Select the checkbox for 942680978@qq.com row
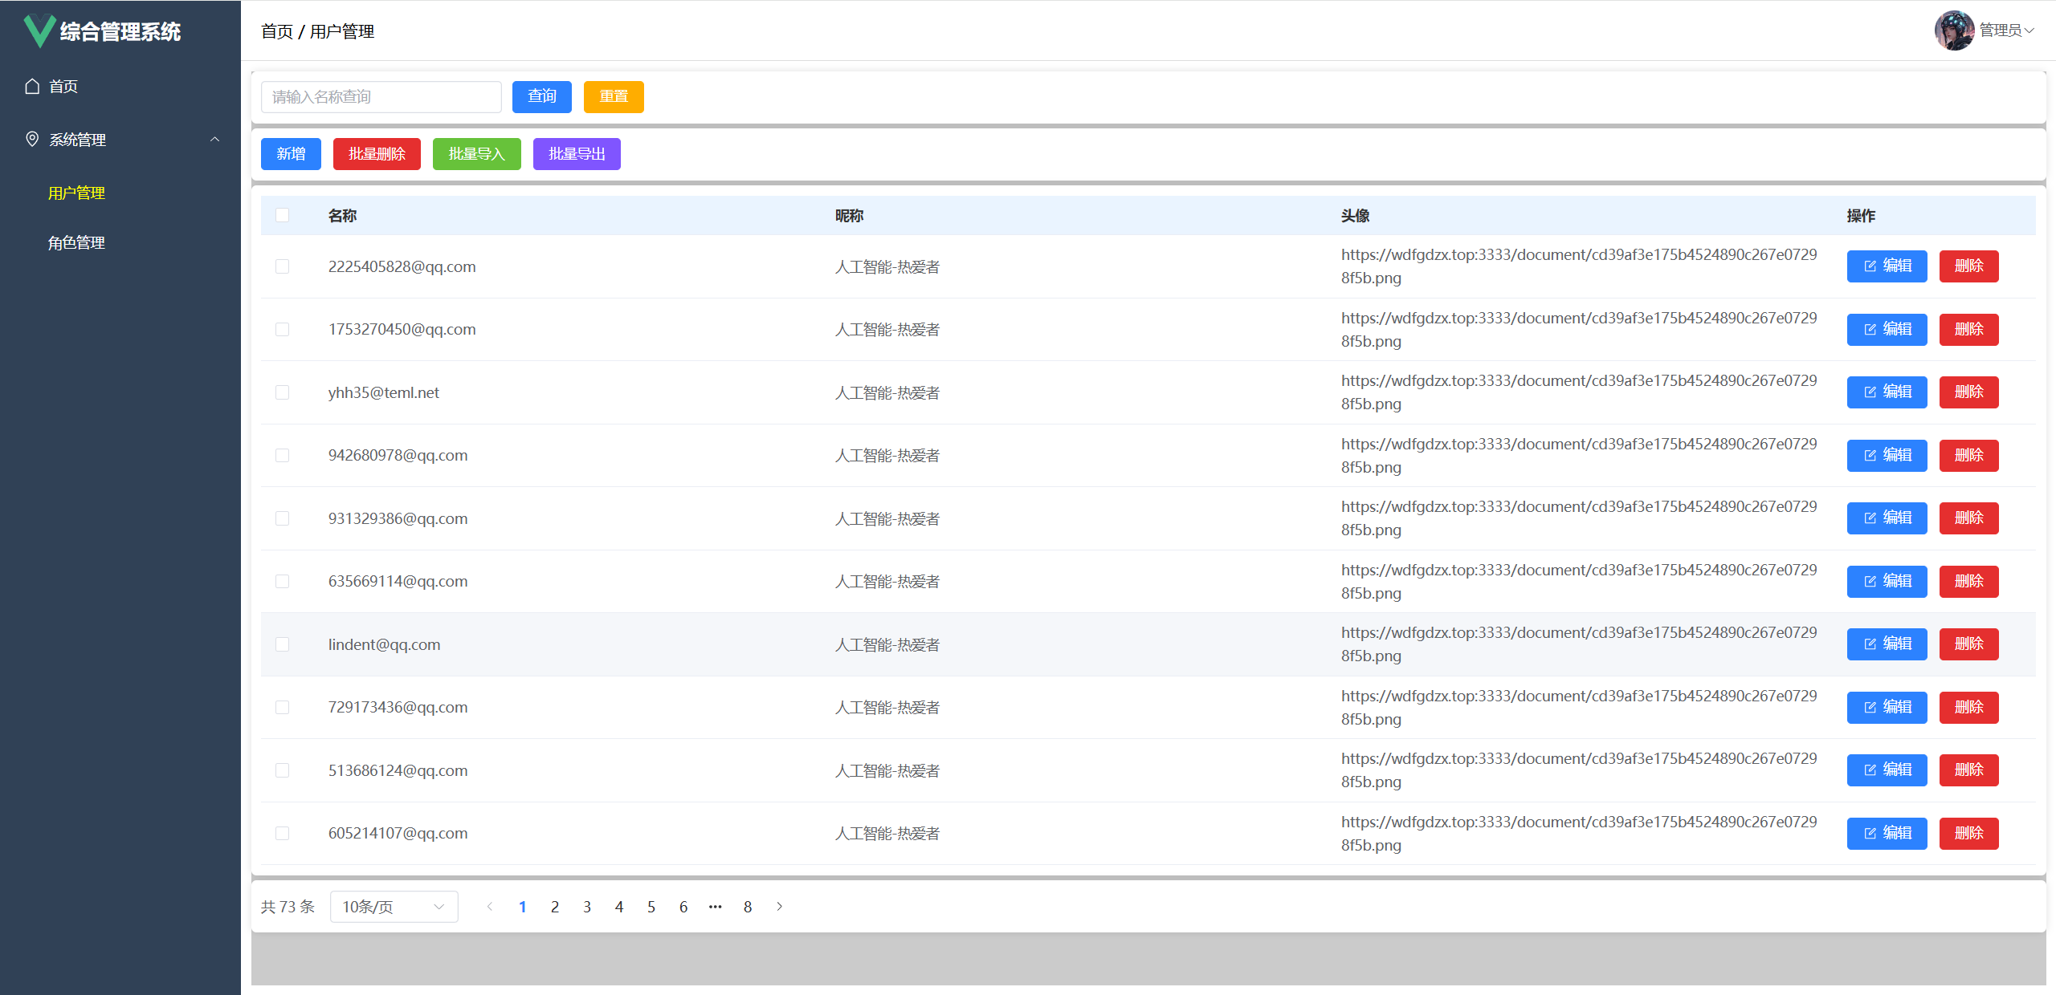Viewport: 2056px width, 995px height. [282, 456]
